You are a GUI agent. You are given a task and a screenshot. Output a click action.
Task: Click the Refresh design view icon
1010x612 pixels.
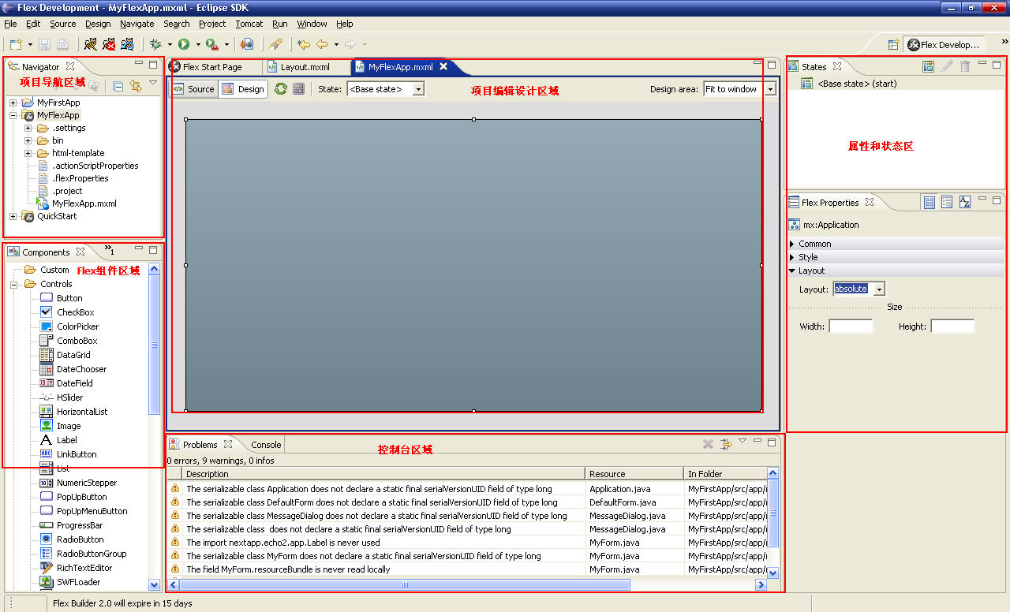coord(281,89)
